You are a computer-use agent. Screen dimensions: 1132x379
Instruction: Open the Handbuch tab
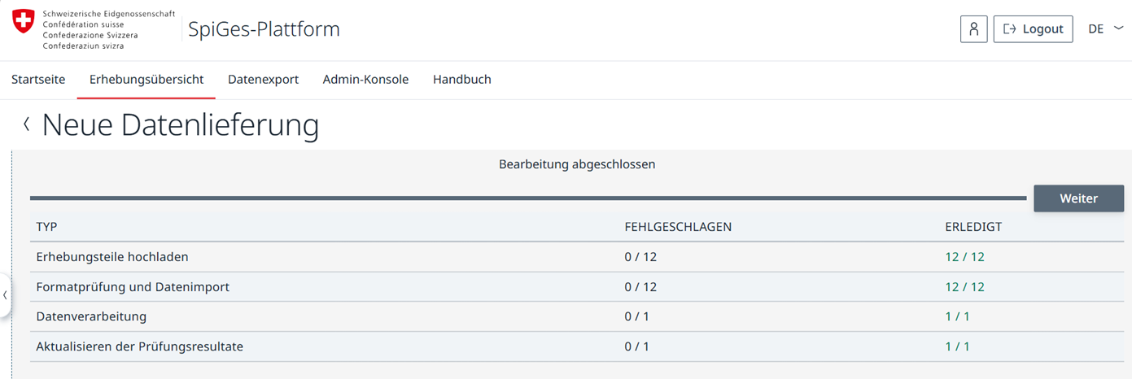click(x=461, y=80)
